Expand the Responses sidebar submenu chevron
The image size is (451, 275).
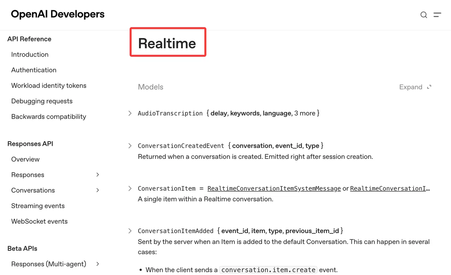98,175
